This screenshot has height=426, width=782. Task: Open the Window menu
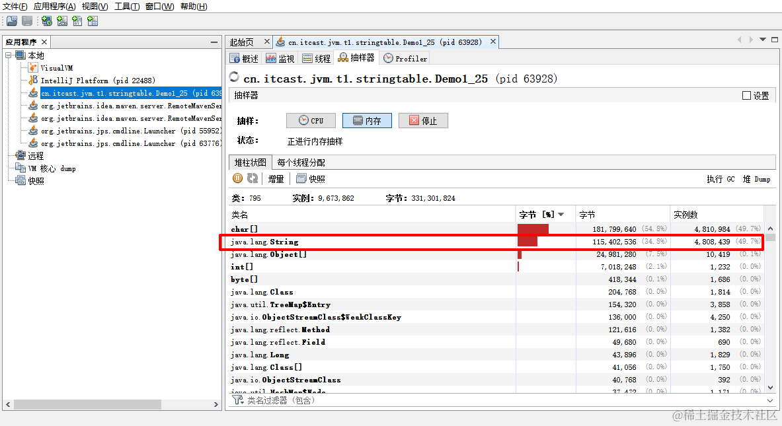159,7
